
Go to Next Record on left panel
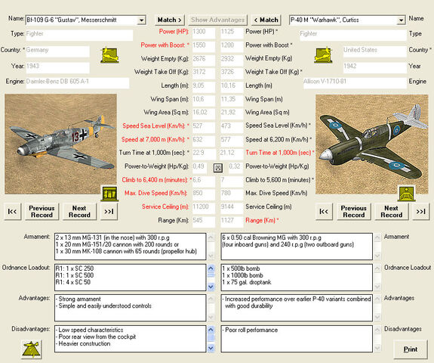click(79, 212)
